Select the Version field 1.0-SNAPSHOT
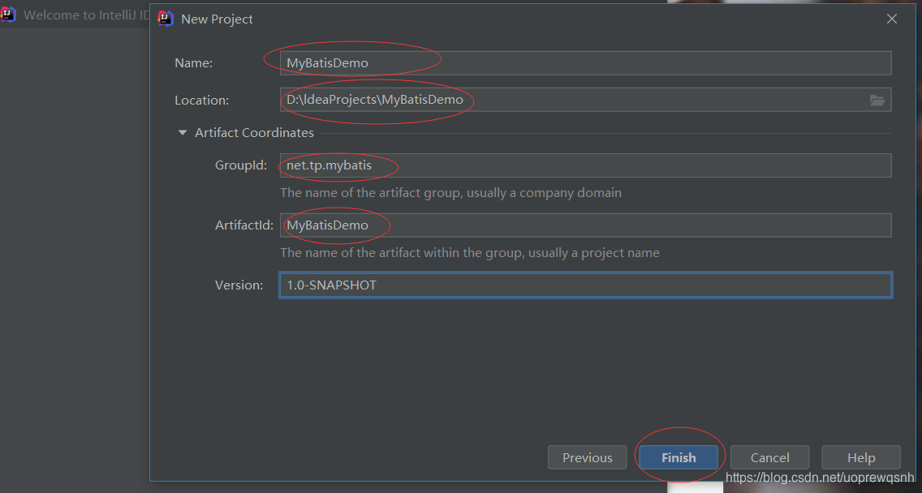The image size is (922, 493). click(585, 285)
